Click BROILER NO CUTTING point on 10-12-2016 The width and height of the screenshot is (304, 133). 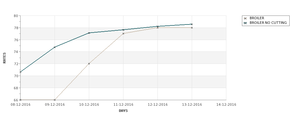89,33
